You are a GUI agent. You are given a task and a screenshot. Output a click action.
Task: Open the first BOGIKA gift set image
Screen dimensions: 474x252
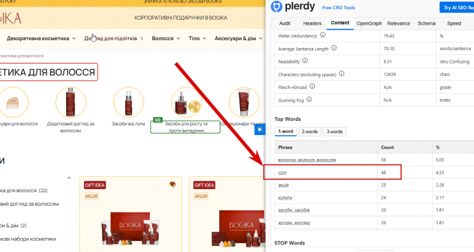(x=130, y=228)
